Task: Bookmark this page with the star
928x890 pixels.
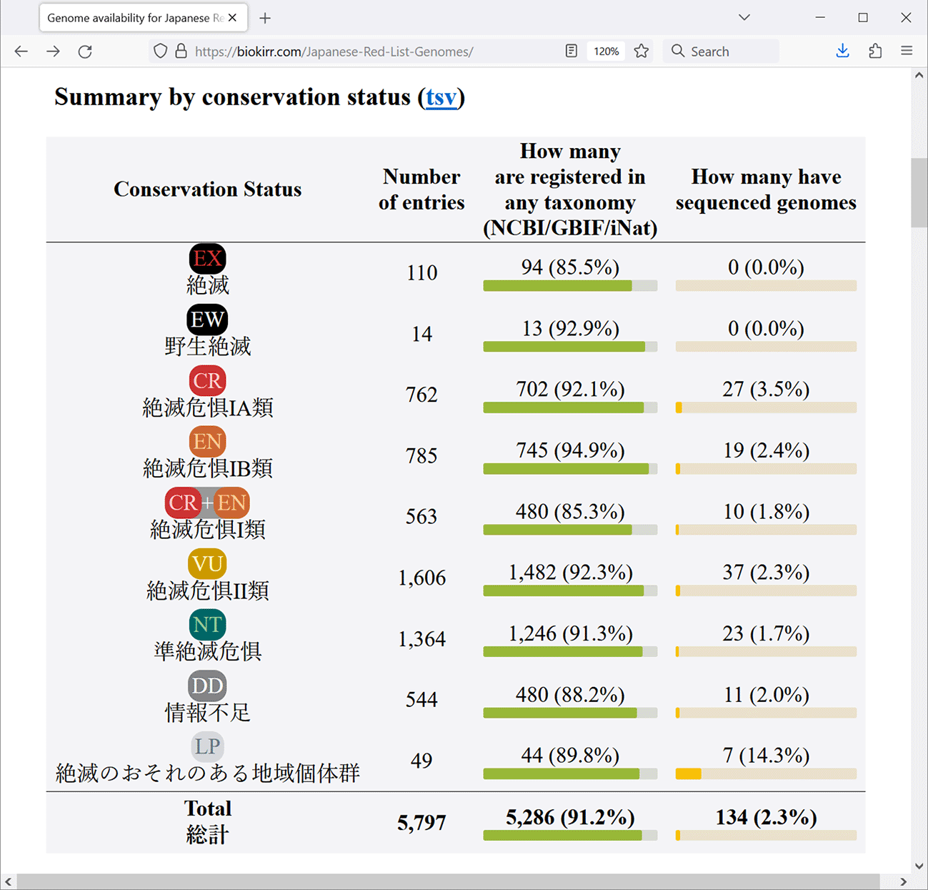Action: point(642,51)
